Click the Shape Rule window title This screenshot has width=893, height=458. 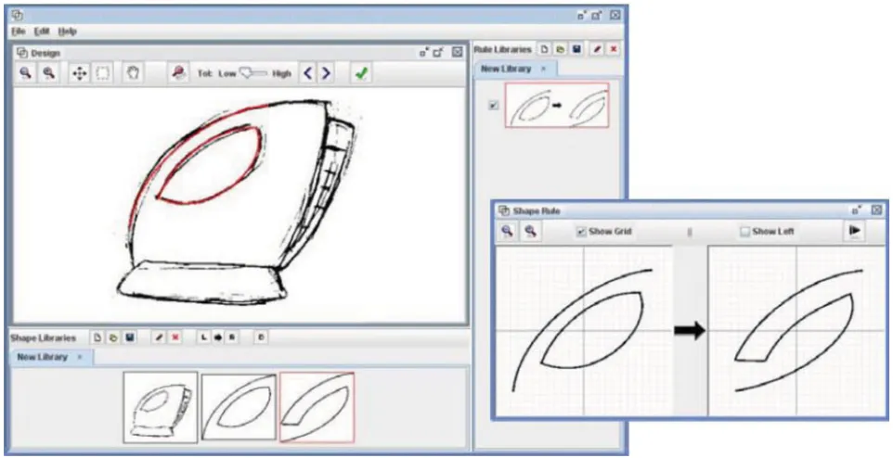(x=537, y=211)
